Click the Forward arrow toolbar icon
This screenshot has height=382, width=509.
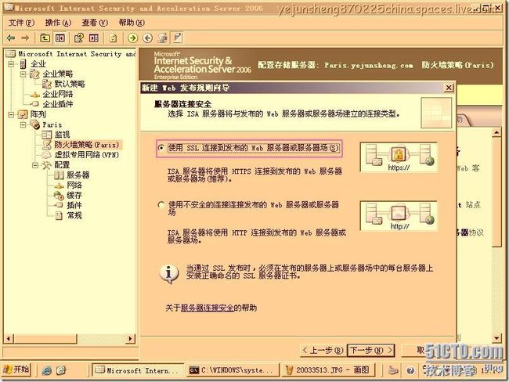(x=25, y=38)
